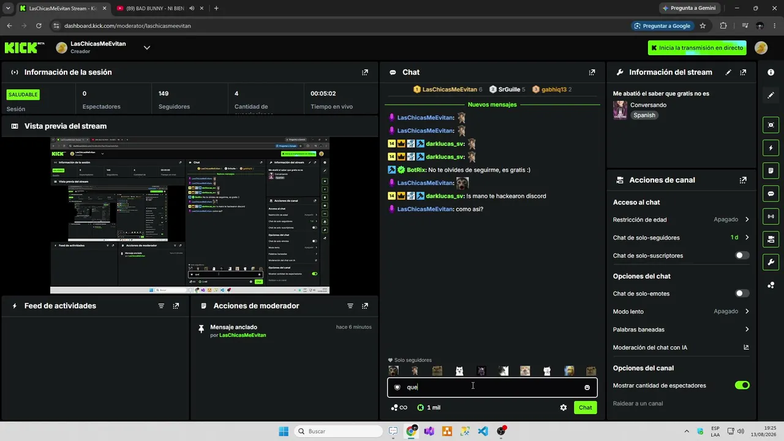Open Windows Start menu
Viewport: 784px width, 441px height.
pyautogui.click(x=284, y=431)
